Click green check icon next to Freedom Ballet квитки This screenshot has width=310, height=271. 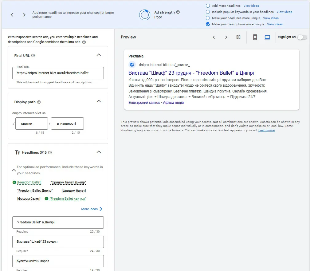[46, 199]
